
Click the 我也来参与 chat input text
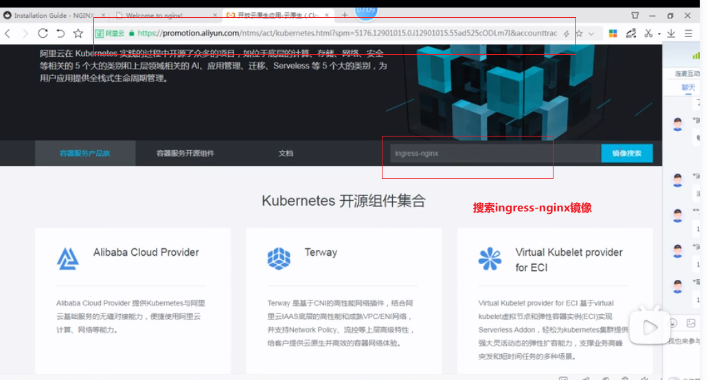point(683,341)
